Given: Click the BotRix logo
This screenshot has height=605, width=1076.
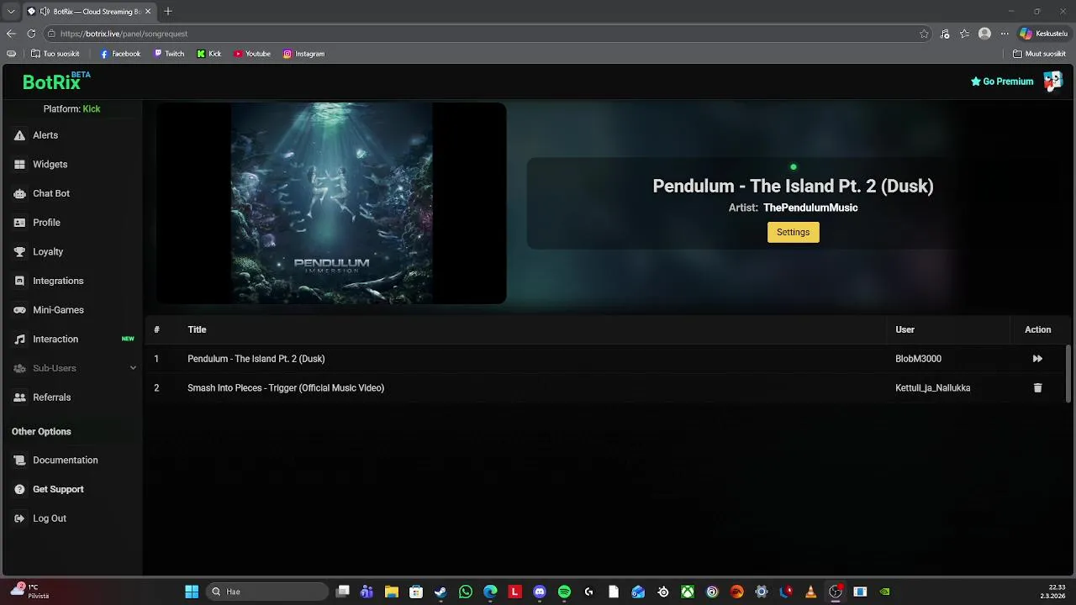Looking at the screenshot, I should pos(55,81).
